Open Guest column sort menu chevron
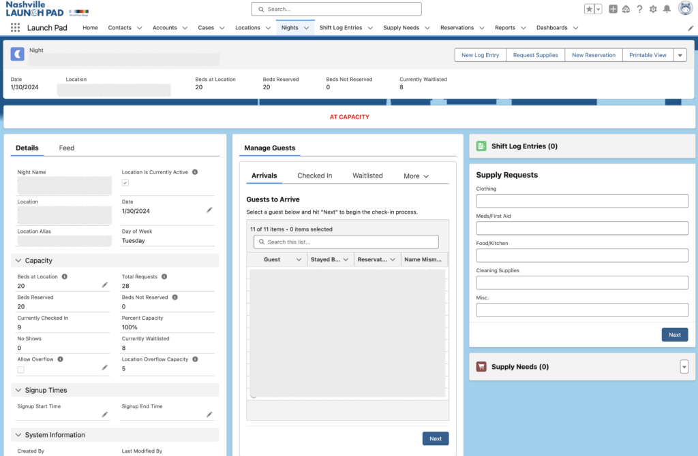The image size is (698, 456). [299, 259]
